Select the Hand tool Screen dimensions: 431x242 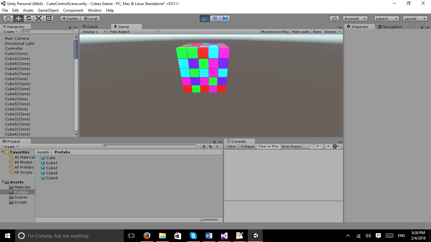pos(9,19)
